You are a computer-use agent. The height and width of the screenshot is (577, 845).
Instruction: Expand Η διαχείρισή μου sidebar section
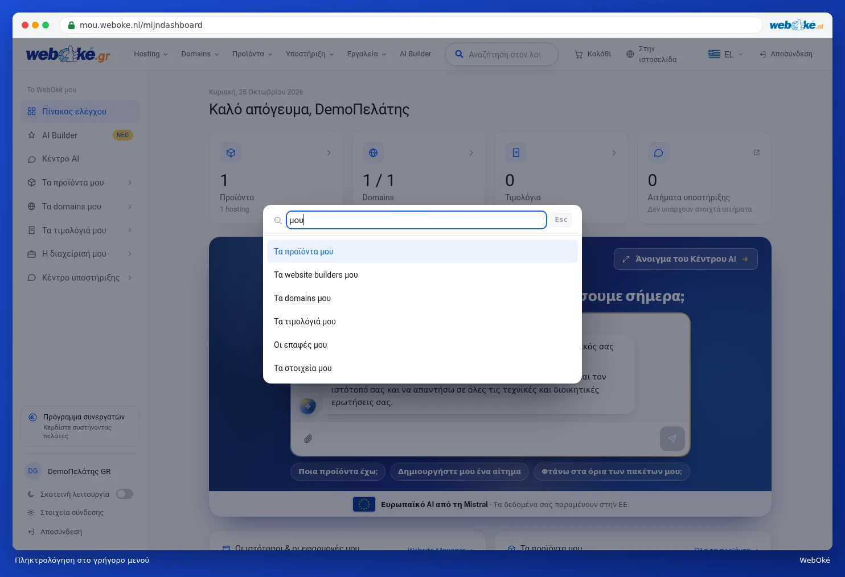click(80, 254)
